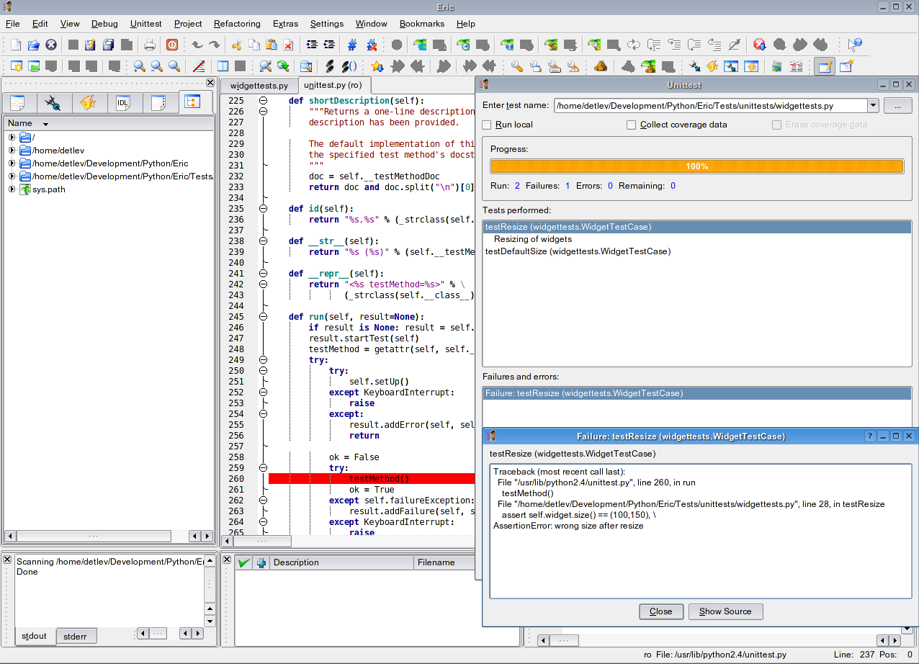The width and height of the screenshot is (919, 664).
Task: Collapse the fold marker on line 235
Action: pyautogui.click(x=264, y=209)
